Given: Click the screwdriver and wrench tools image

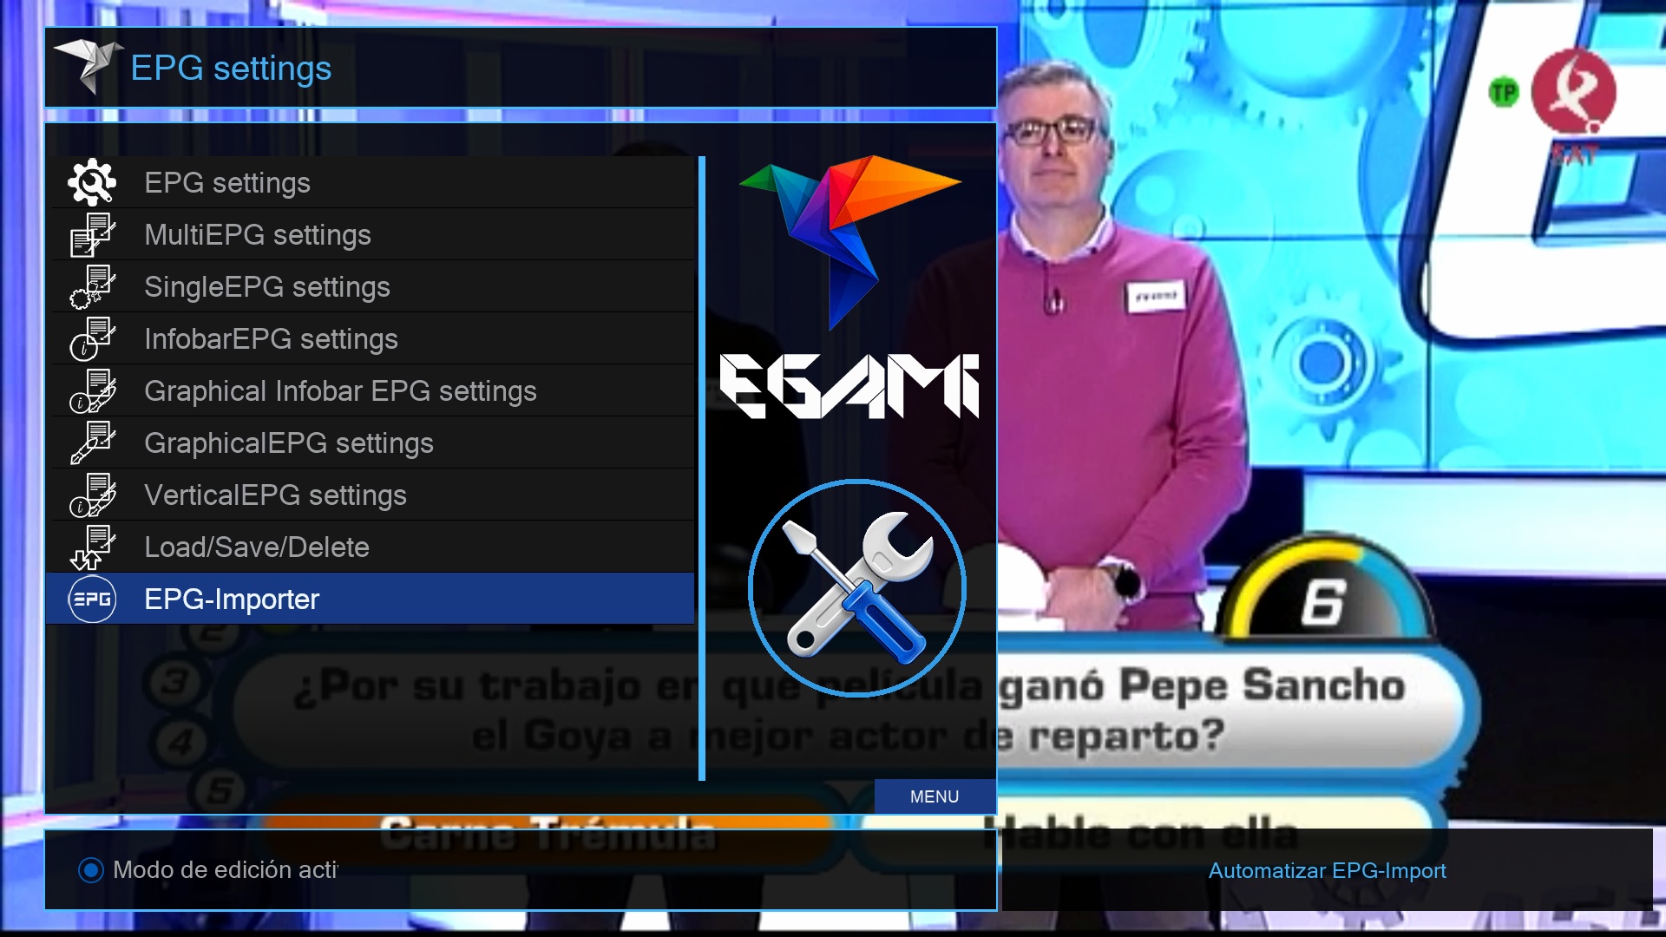Looking at the screenshot, I should (x=857, y=588).
